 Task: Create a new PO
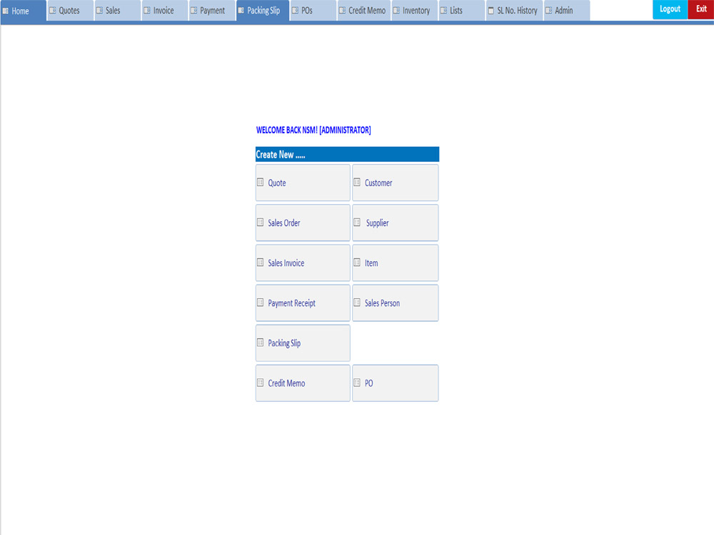pyautogui.click(x=396, y=382)
